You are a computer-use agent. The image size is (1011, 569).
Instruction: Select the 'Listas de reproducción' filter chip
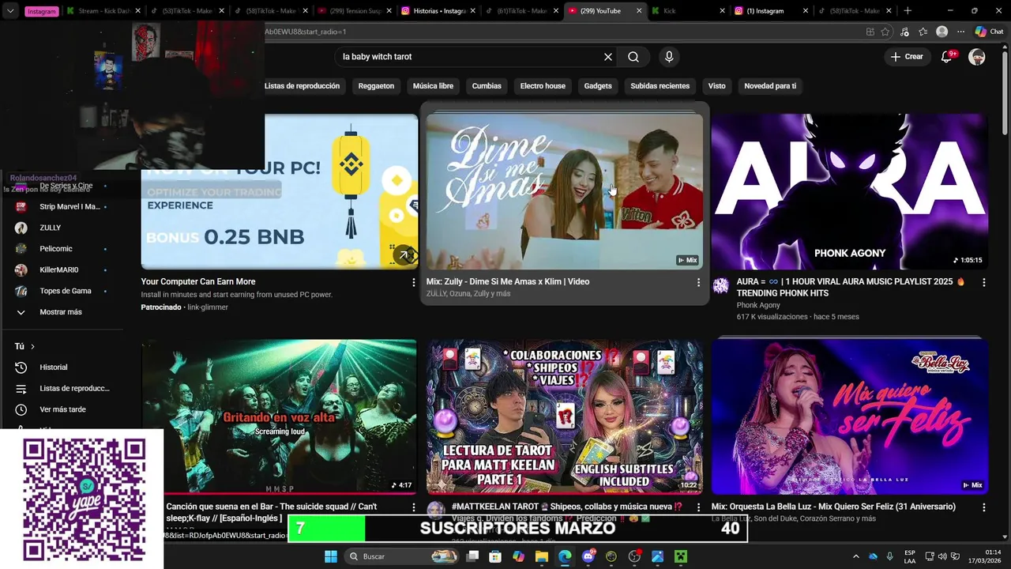pyautogui.click(x=302, y=86)
